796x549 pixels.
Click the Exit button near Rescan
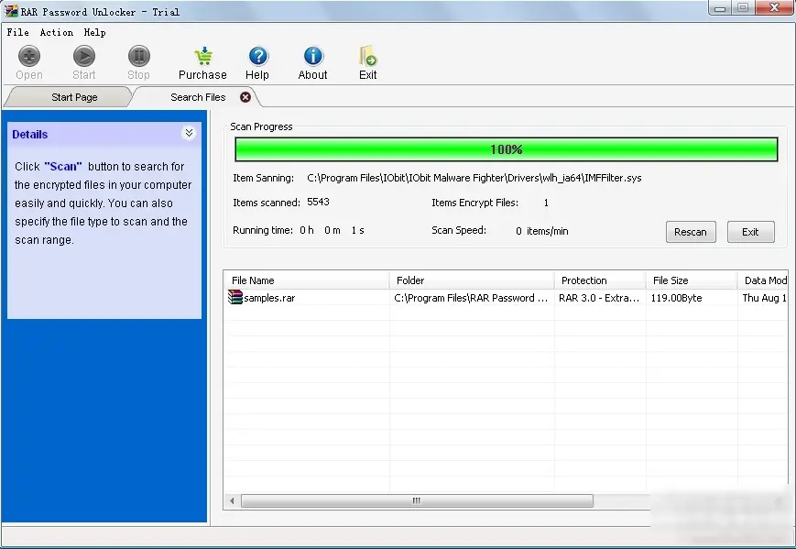pos(750,232)
